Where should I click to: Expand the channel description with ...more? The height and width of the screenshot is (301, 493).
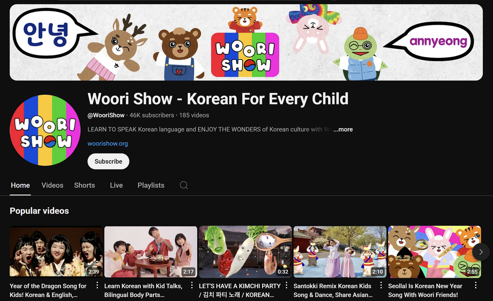pos(342,129)
